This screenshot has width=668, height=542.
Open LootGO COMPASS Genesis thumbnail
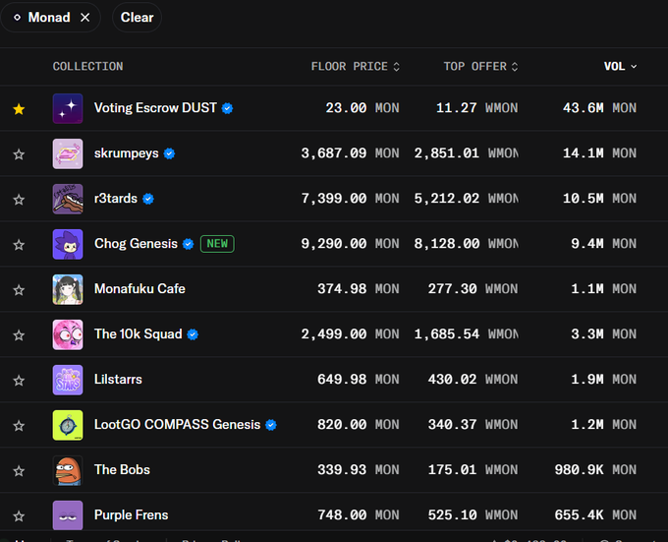[x=68, y=425]
